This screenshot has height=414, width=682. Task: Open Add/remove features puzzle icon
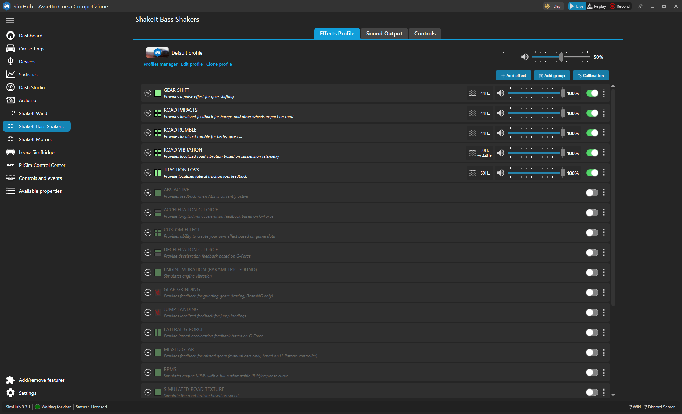tap(10, 380)
